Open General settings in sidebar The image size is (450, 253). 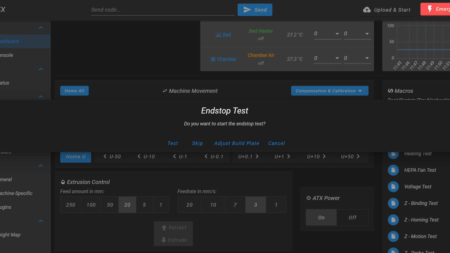click(25, 180)
